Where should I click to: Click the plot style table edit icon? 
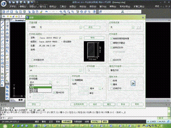(139, 27)
